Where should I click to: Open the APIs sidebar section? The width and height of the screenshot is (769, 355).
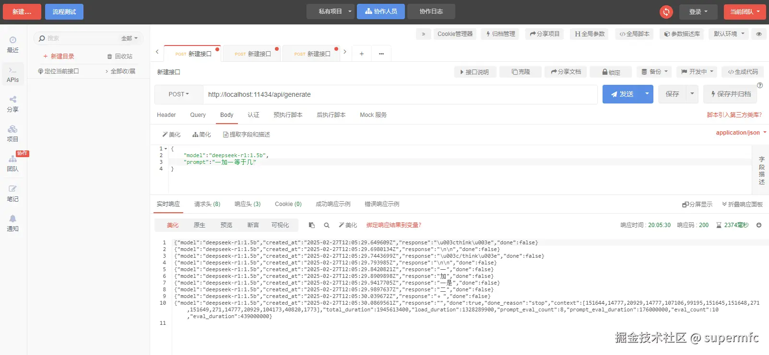pyautogui.click(x=13, y=75)
